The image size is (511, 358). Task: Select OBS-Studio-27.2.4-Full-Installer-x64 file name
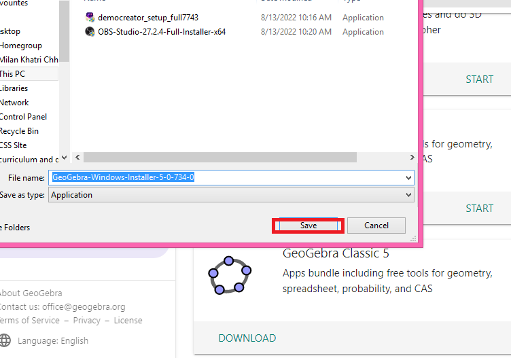click(162, 32)
